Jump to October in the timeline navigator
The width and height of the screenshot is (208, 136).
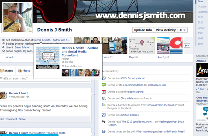(202, 6)
